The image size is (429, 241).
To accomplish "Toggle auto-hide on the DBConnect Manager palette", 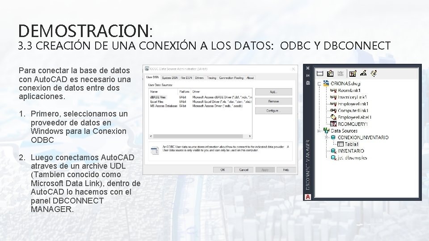I will click(308, 75).
